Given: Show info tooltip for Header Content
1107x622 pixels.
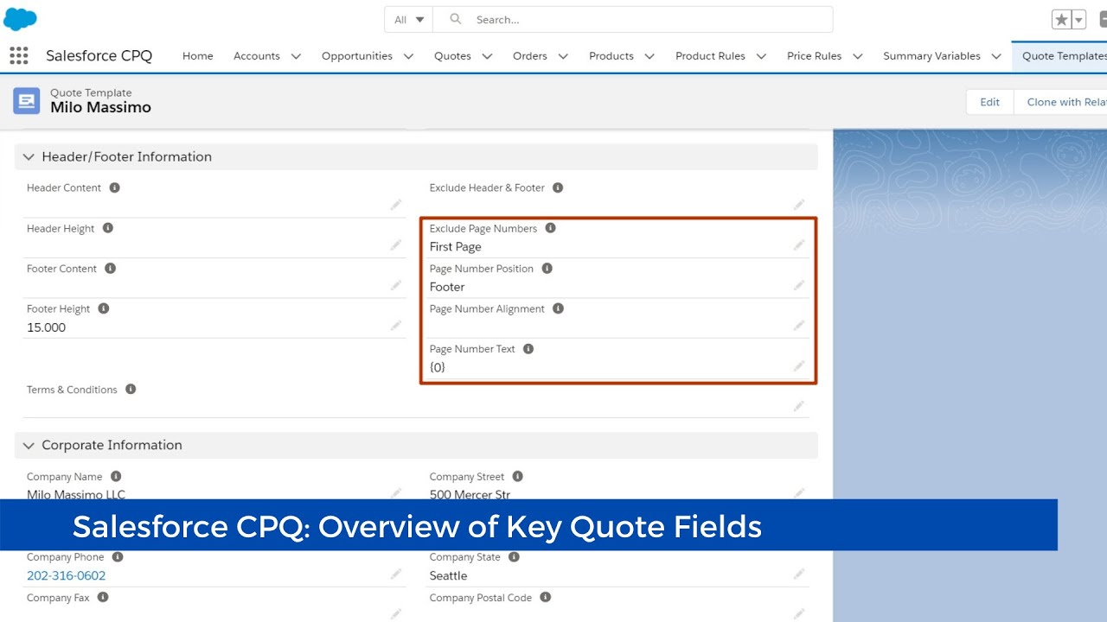Looking at the screenshot, I should pos(114,187).
